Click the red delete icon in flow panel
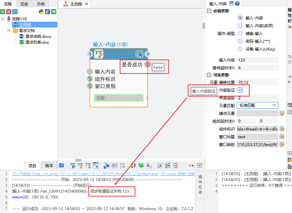This screenshot has width=292, height=213. click(9, 12)
